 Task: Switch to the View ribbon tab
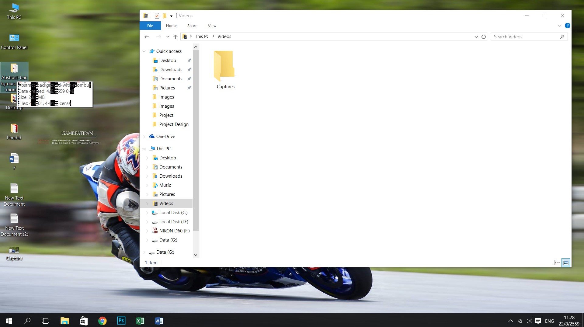point(212,26)
